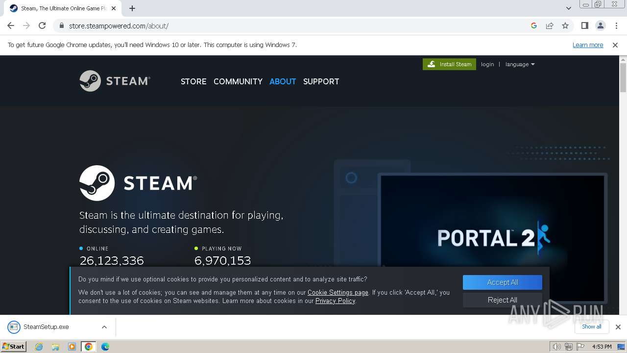
Task: Open the Cookie Settings page link
Action: coord(338,292)
